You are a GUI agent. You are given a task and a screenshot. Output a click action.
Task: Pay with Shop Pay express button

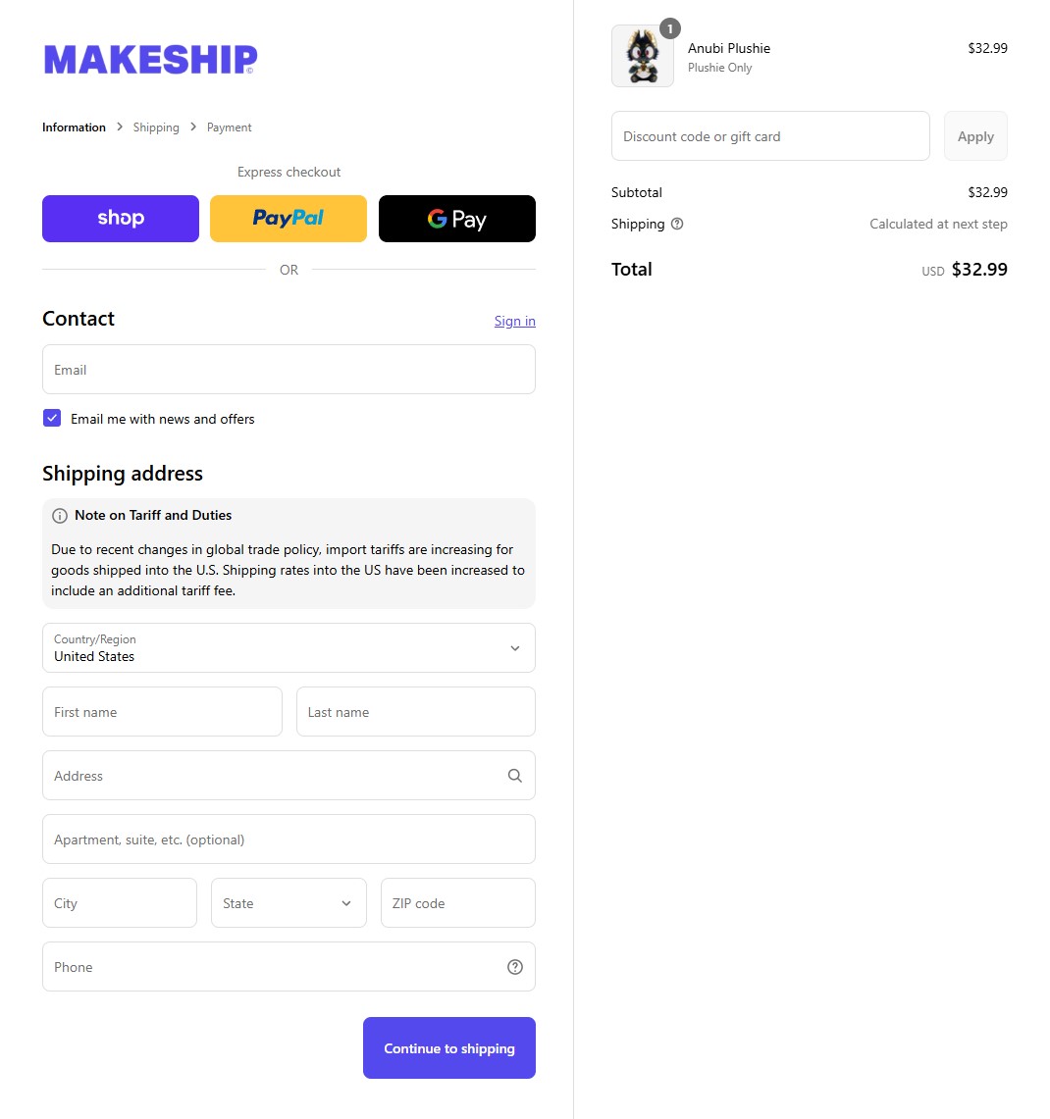[x=121, y=219]
